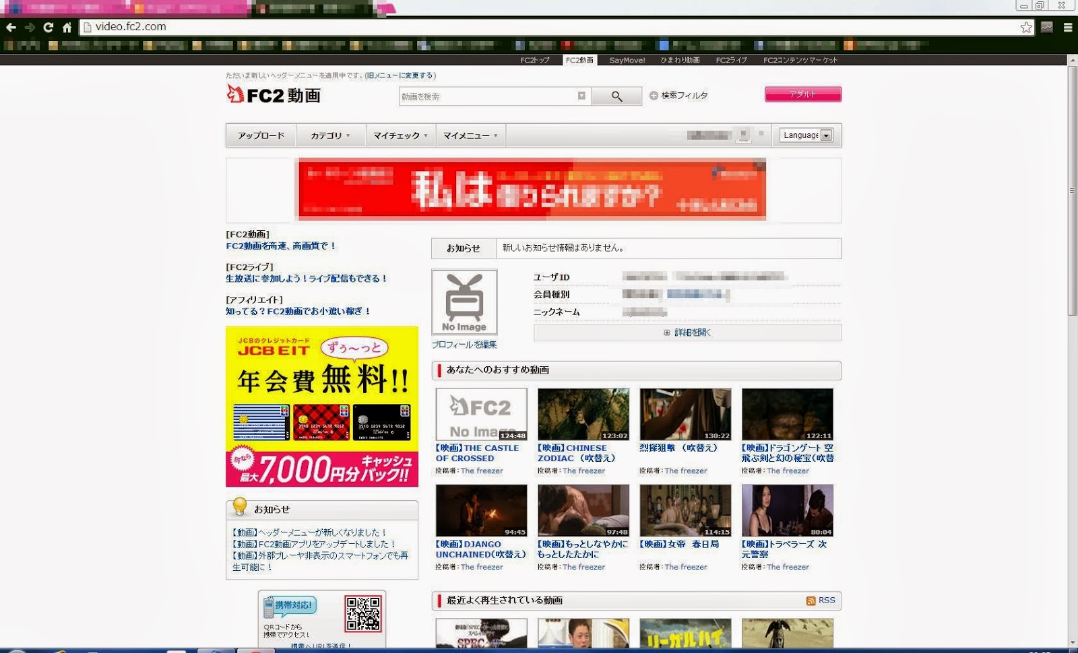Open the FC2動画でお小遣い稼ぎ affiliate link
The width and height of the screenshot is (1078, 653).
(x=298, y=311)
